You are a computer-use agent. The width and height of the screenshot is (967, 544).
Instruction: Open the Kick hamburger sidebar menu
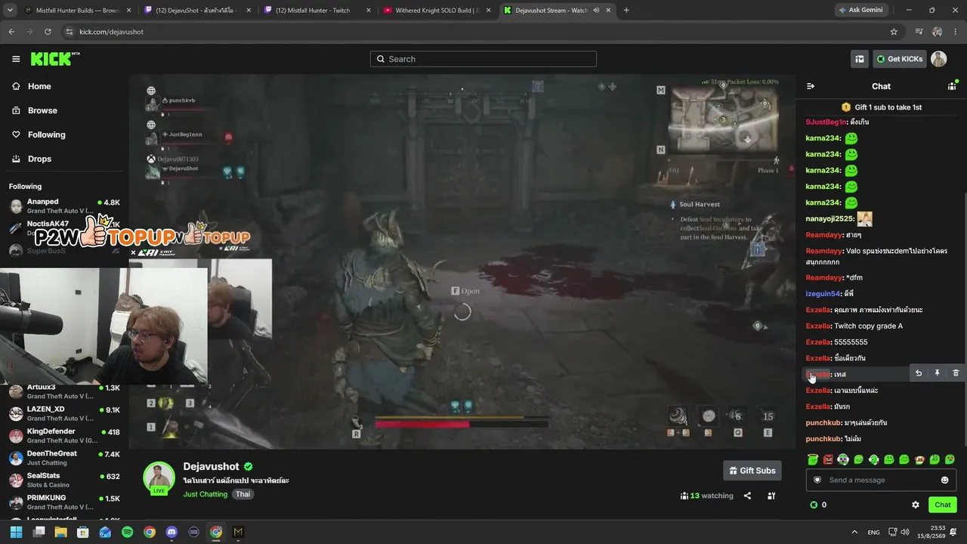[16, 59]
